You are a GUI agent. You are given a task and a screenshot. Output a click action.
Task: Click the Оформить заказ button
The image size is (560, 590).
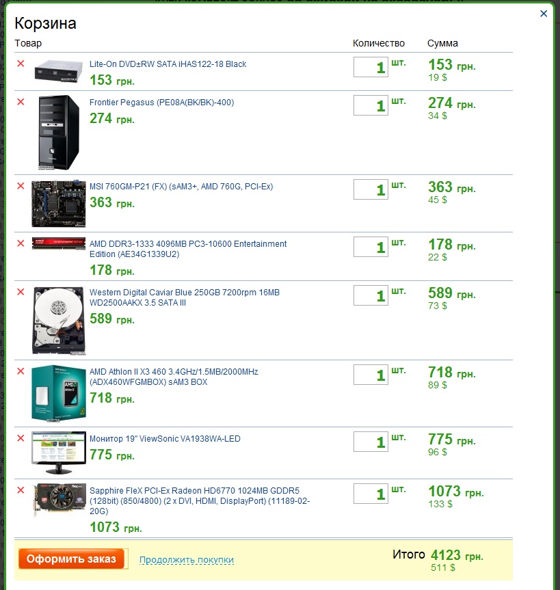[x=72, y=559]
